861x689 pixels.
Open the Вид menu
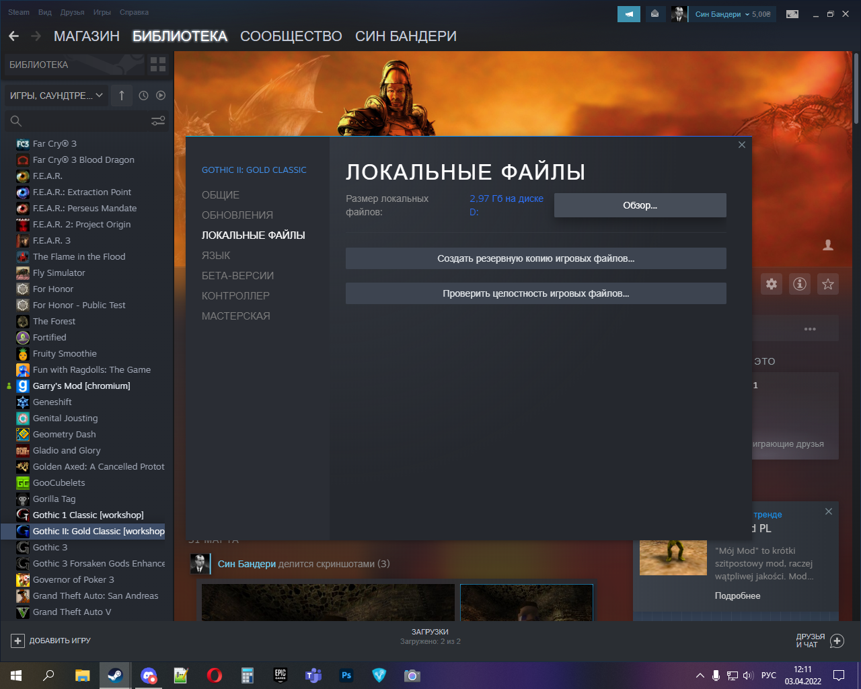pyautogui.click(x=45, y=12)
